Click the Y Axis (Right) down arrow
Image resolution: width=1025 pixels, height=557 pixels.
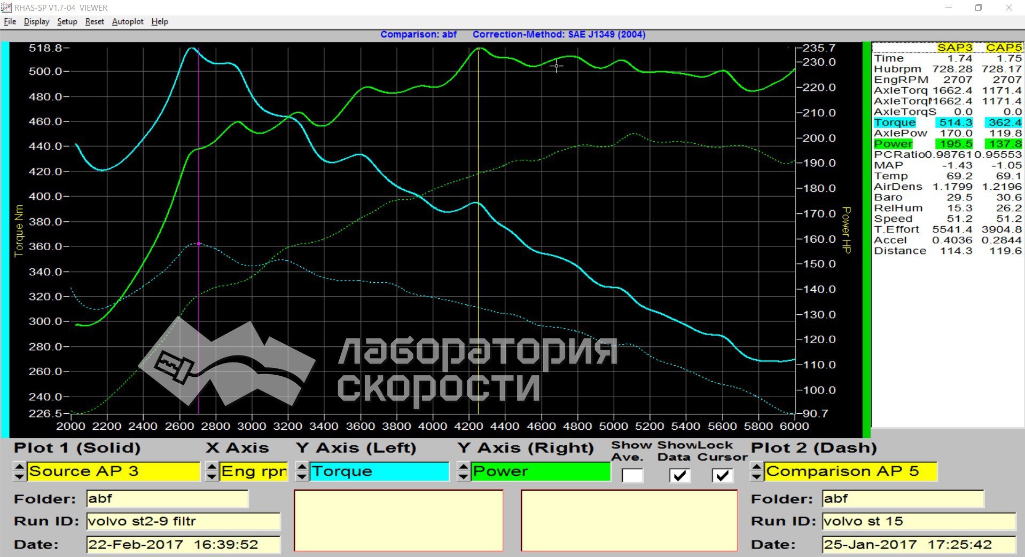coord(464,476)
